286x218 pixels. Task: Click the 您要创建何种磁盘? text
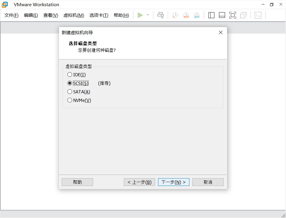(x=97, y=50)
